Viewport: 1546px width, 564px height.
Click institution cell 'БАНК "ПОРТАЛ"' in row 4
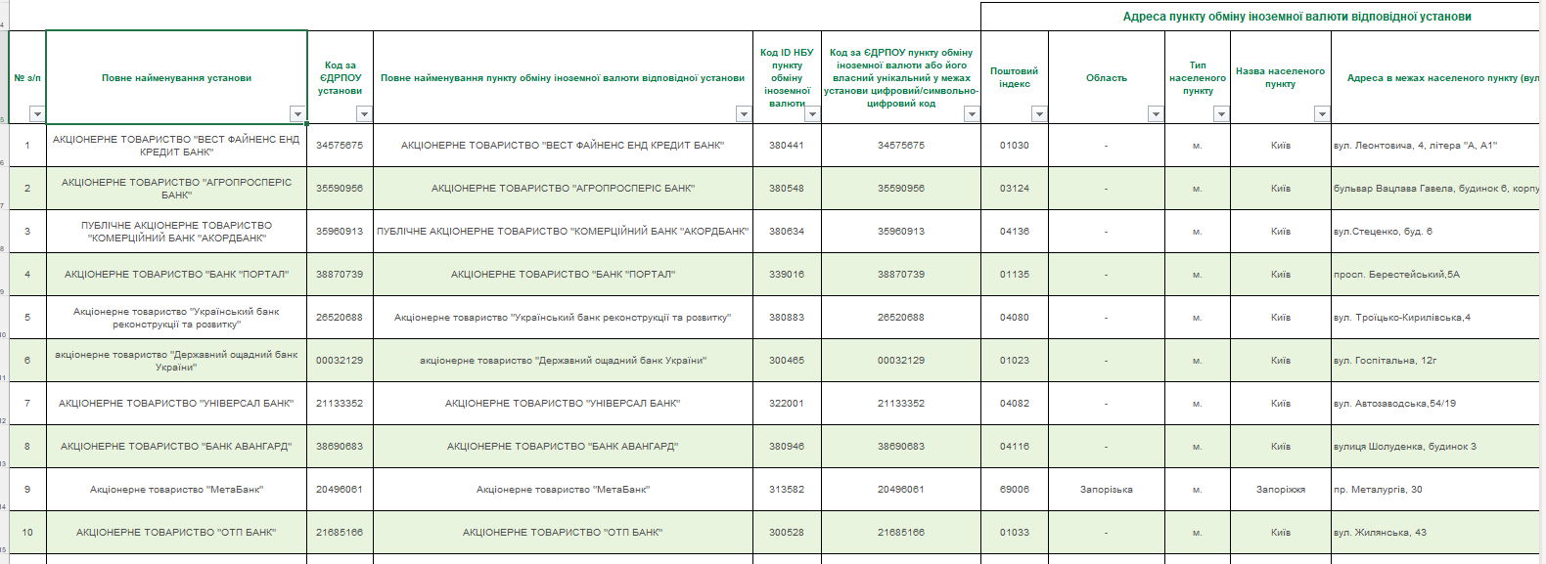(176, 275)
